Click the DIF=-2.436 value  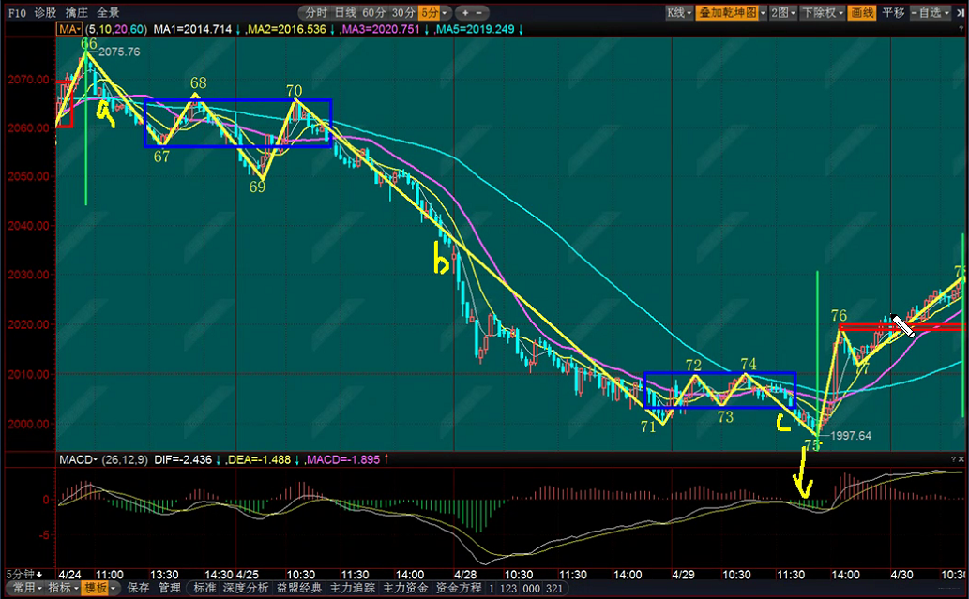(x=183, y=459)
